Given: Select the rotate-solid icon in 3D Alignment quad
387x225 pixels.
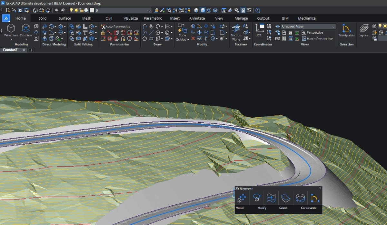Looking at the screenshot, I should (257, 198).
